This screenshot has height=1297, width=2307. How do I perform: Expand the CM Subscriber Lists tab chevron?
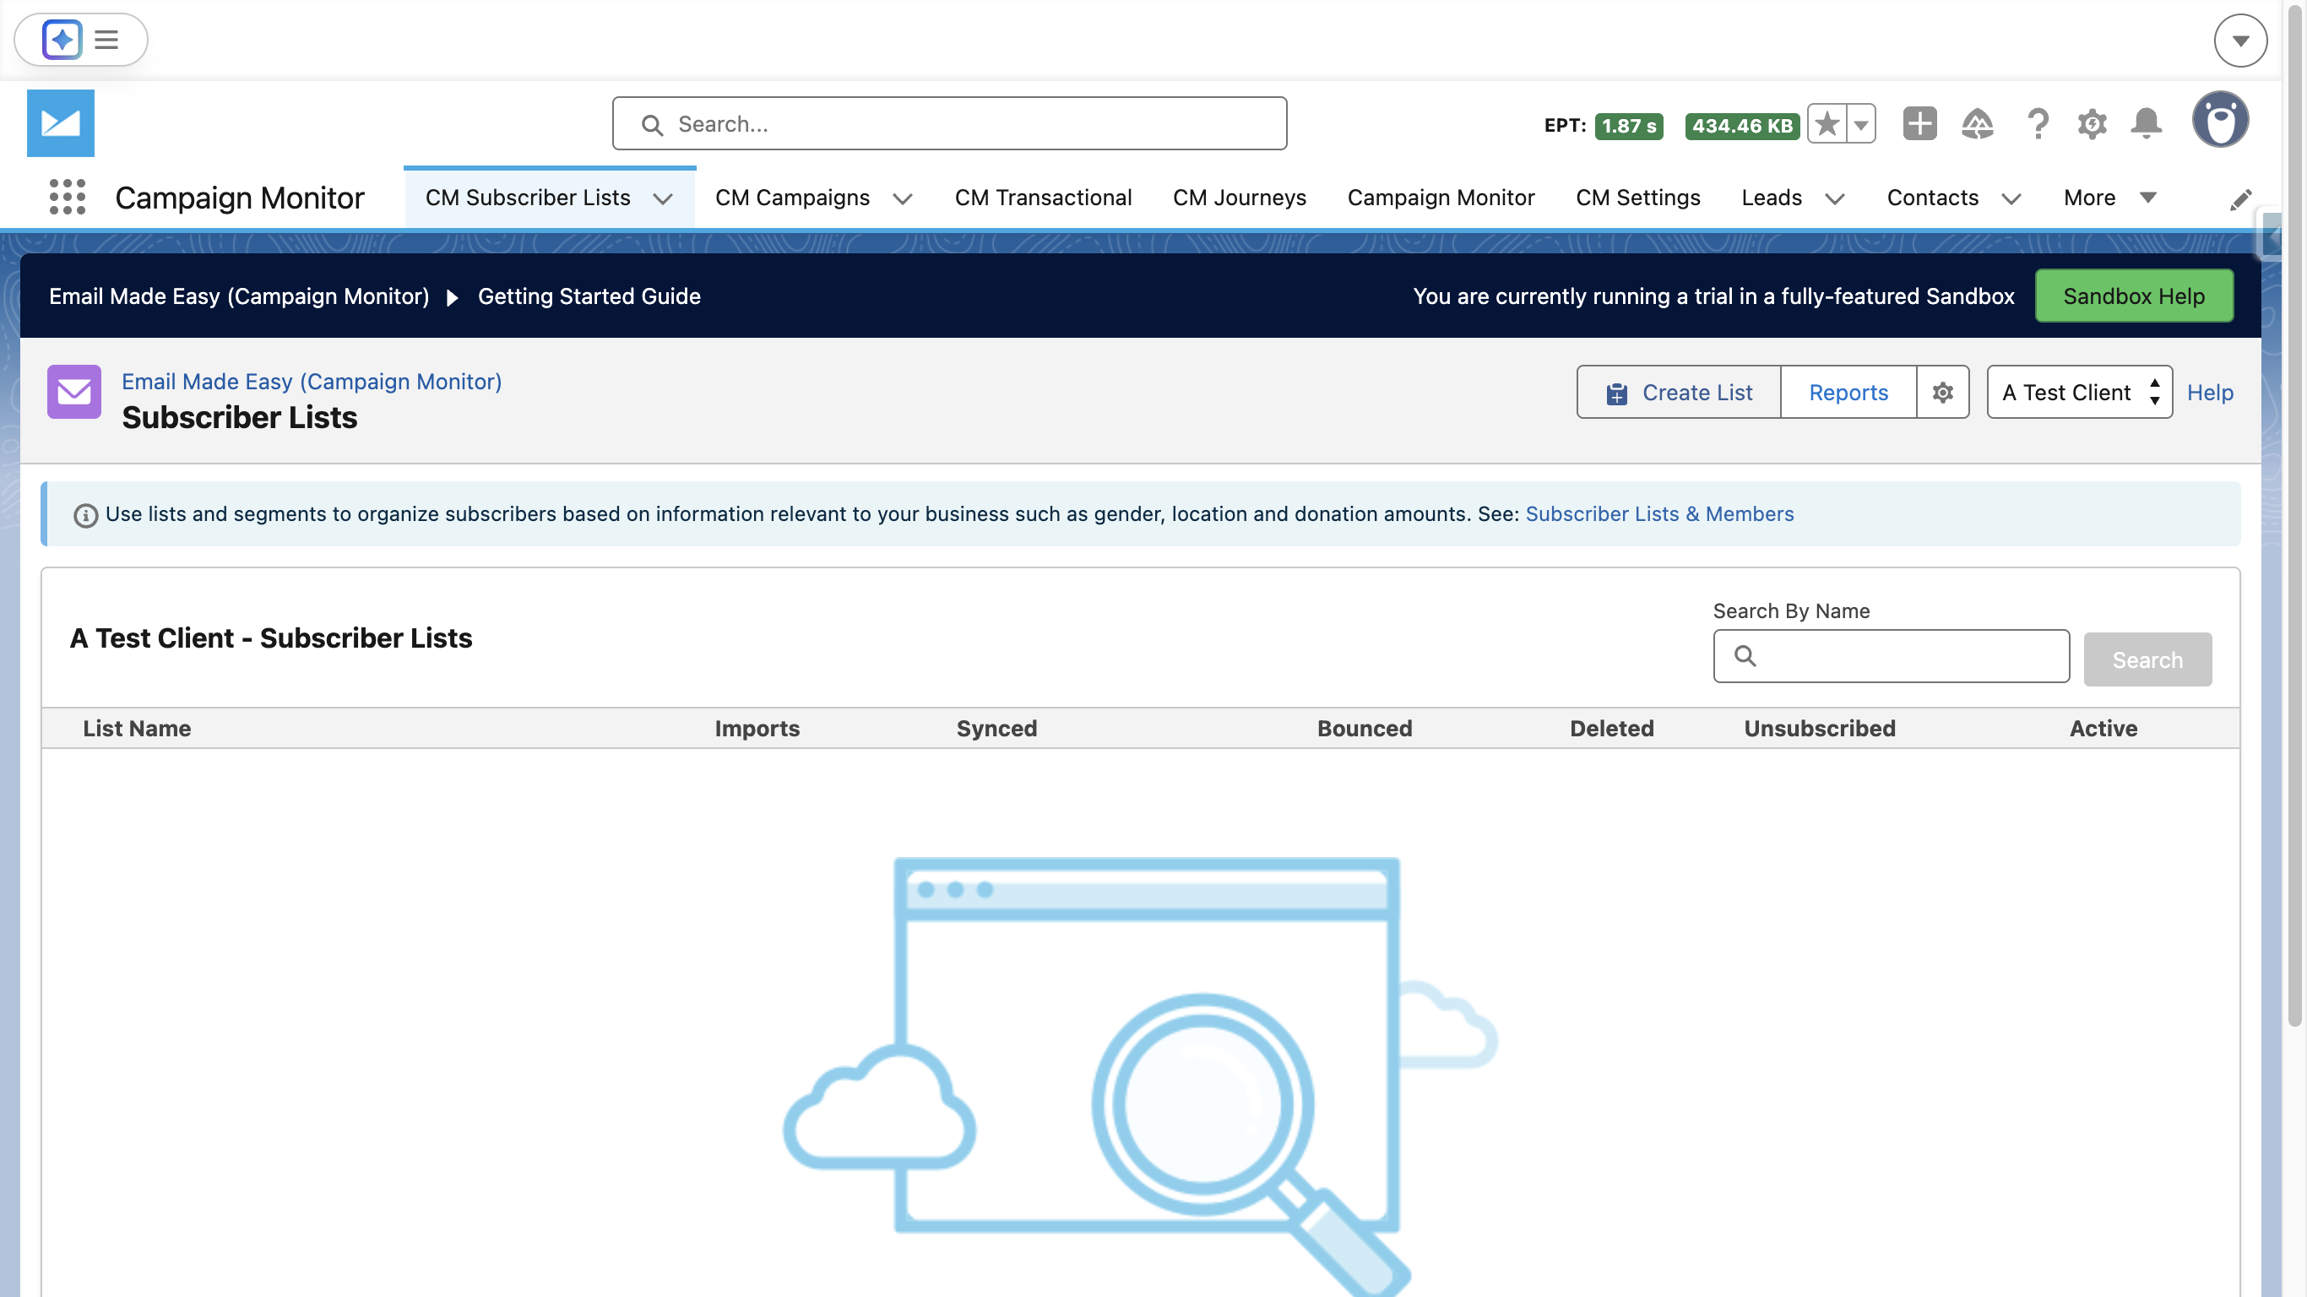[663, 198]
